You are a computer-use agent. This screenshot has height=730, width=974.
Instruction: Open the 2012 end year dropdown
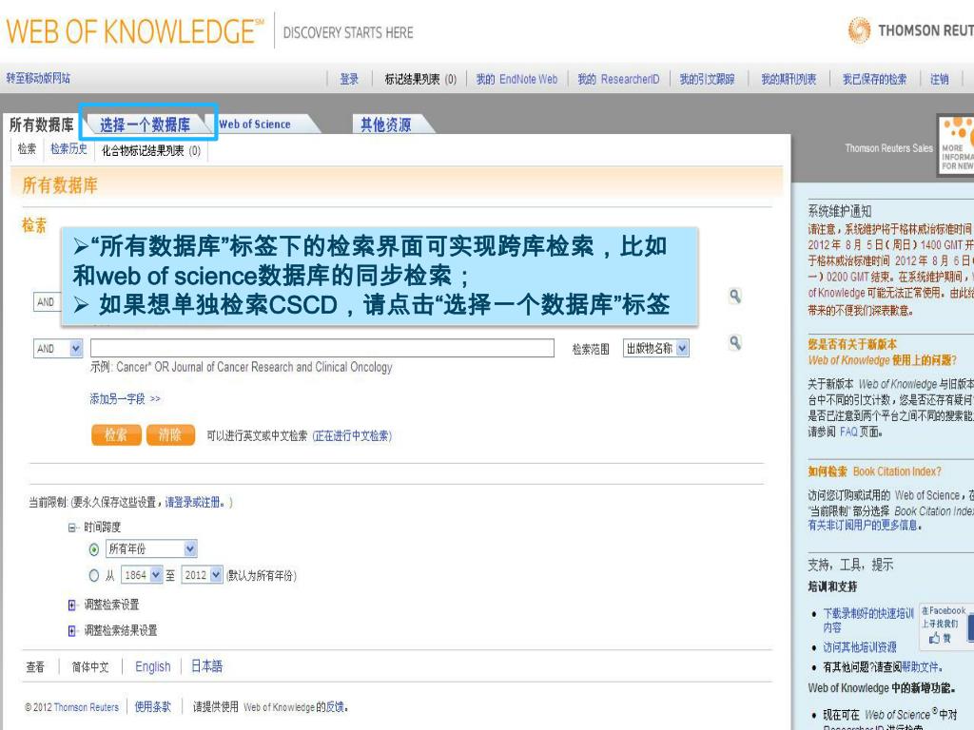point(202,575)
